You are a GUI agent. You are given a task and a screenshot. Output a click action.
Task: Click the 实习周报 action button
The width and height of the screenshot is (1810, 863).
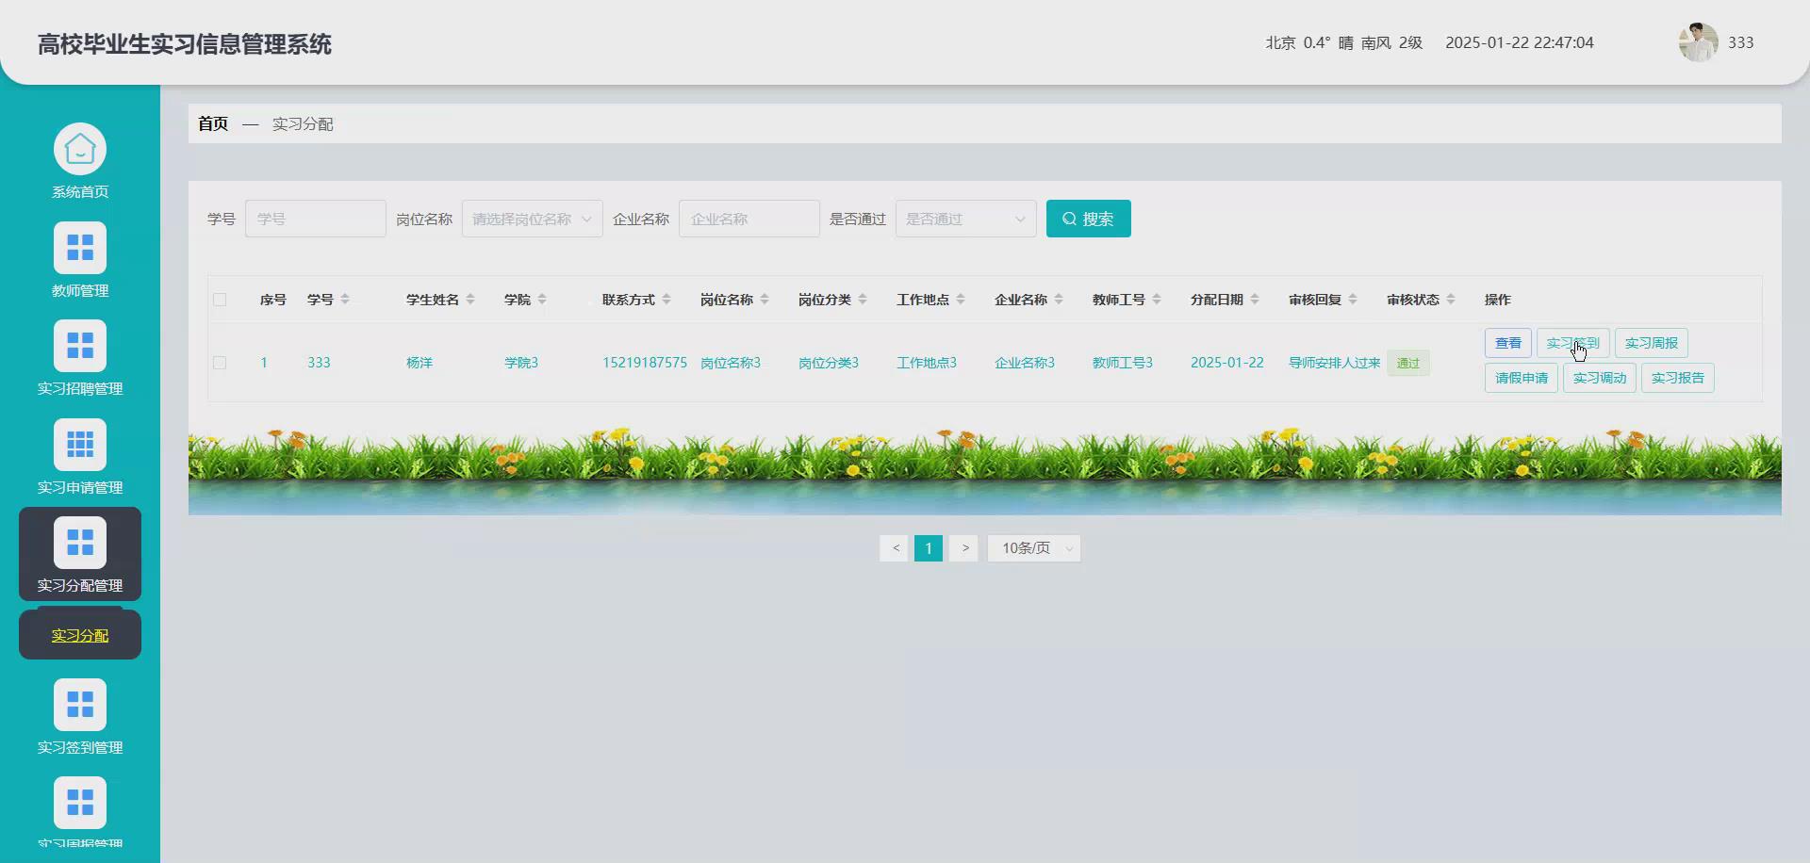point(1652,342)
